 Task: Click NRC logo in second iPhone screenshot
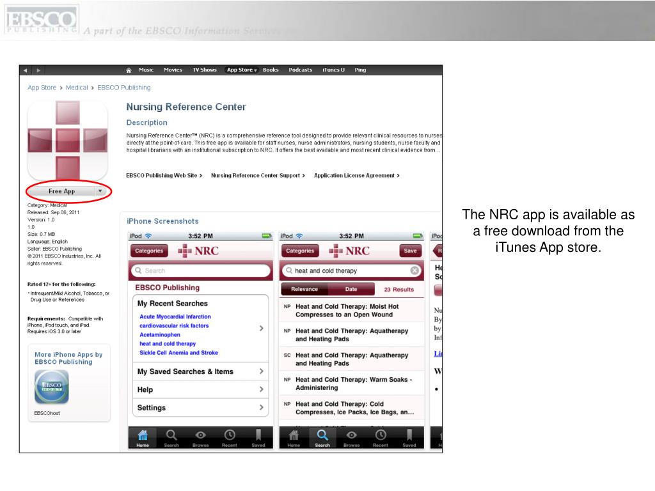(x=349, y=251)
